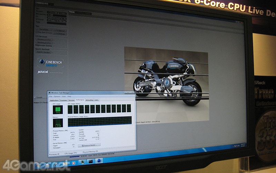Screen dimensions: 276x173
Task: Click the blue render progress bar
Action: point(74,157)
